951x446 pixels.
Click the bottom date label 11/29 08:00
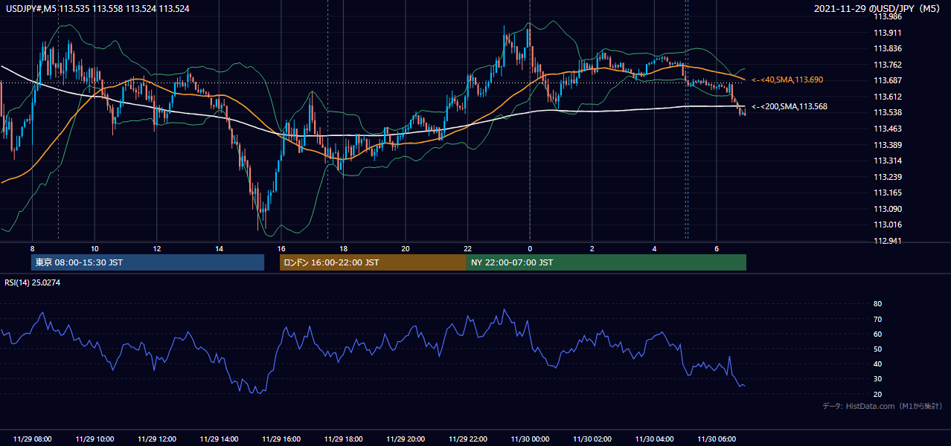[33, 439]
